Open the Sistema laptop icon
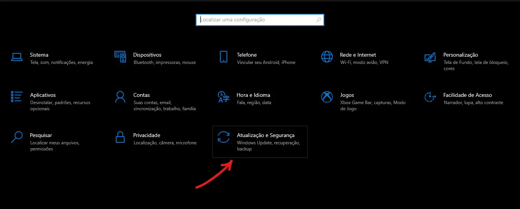Viewport: 520px width, 209px height. pyautogui.click(x=17, y=57)
